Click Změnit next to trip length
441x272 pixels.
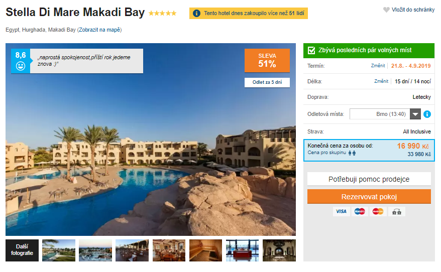[381, 81]
